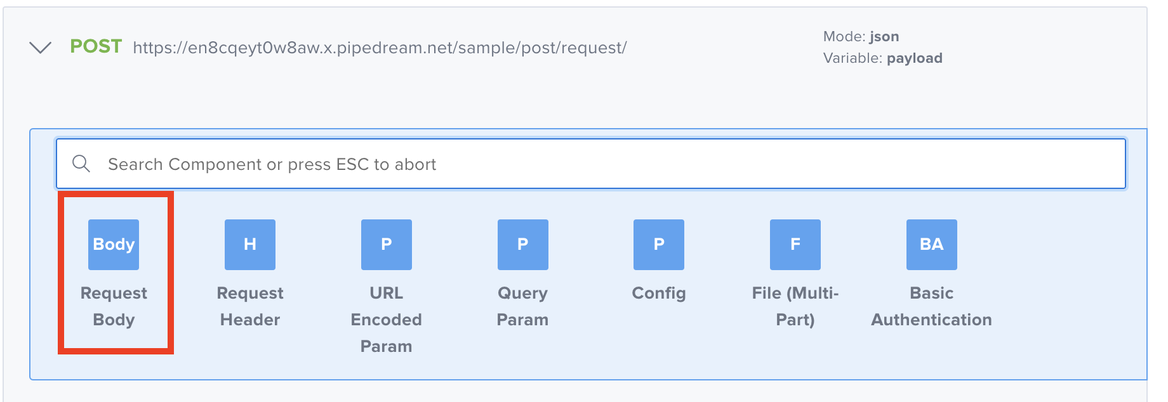Click the BA Basic Authentication icon
The width and height of the screenshot is (1168, 402).
coord(931,245)
